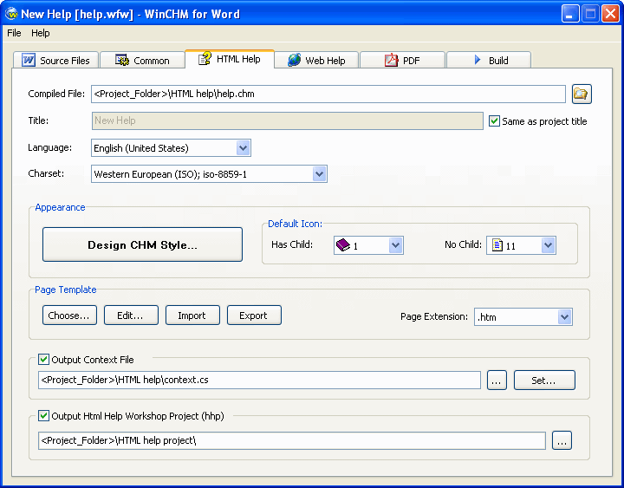This screenshot has width=624, height=488.
Task: Expand the Page Extension dropdown
Action: coord(564,317)
